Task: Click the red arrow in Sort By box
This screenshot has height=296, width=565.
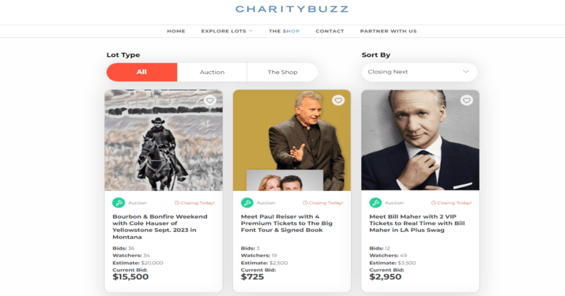Action: tap(465, 72)
